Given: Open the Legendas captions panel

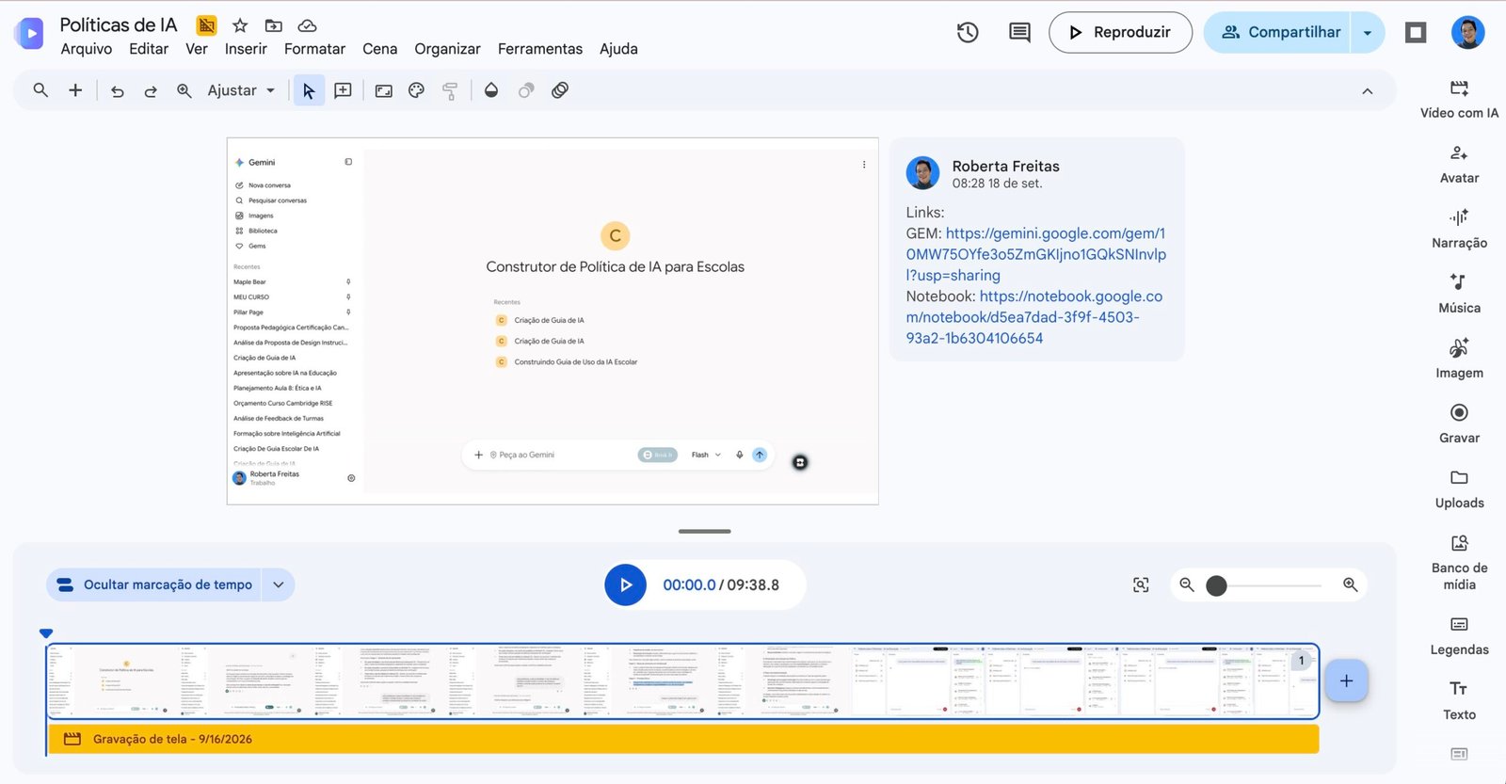Looking at the screenshot, I should click(x=1459, y=635).
